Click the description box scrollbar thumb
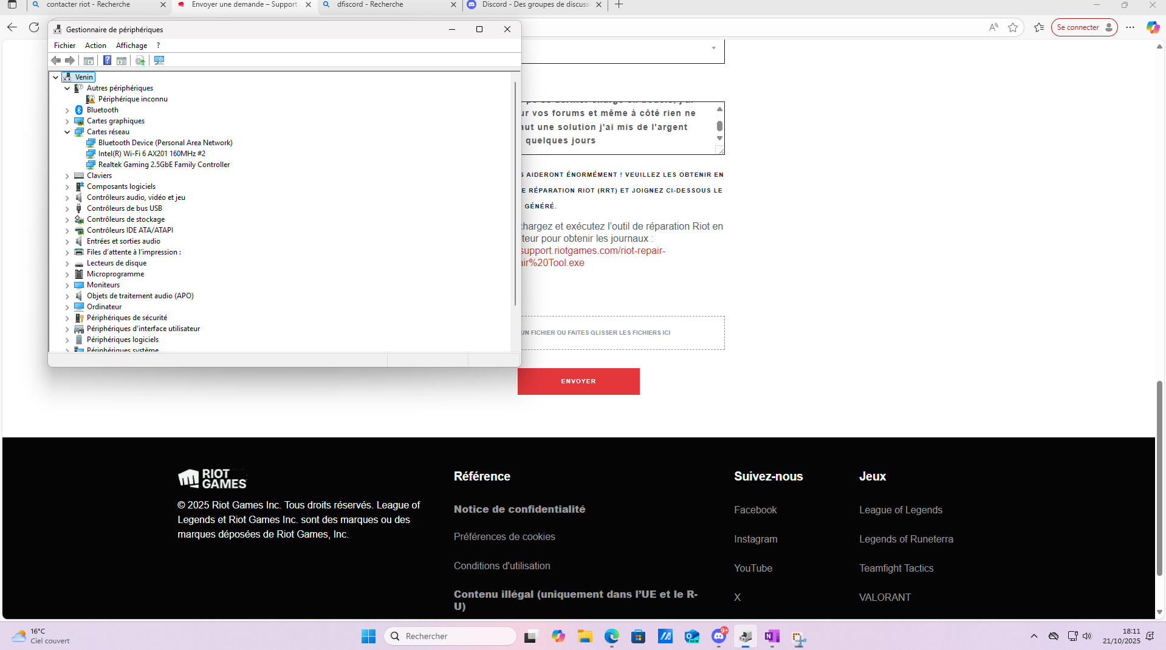The height and width of the screenshot is (650, 1166). pyautogui.click(x=719, y=126)
